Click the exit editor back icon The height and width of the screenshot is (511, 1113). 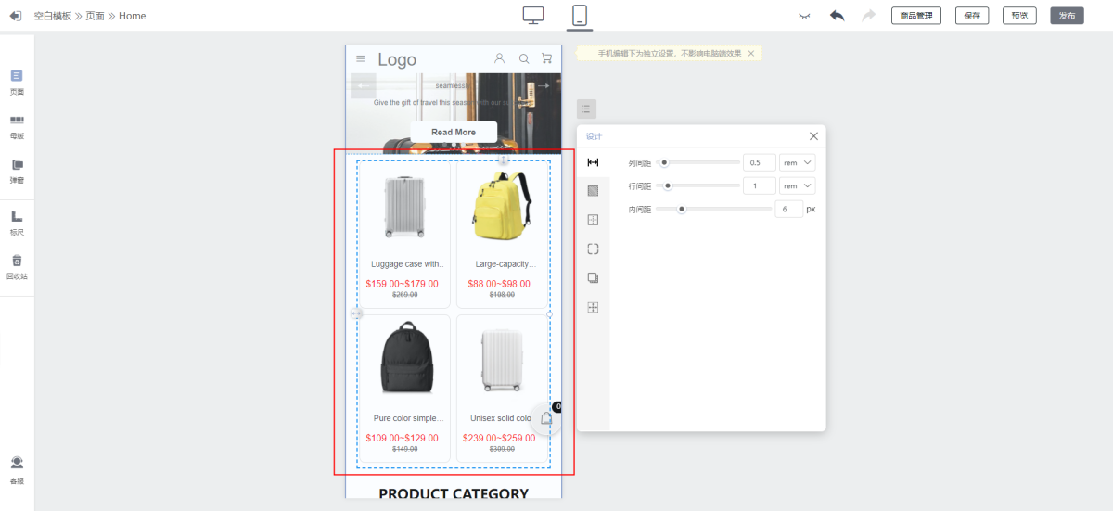[x=15, y=16]
